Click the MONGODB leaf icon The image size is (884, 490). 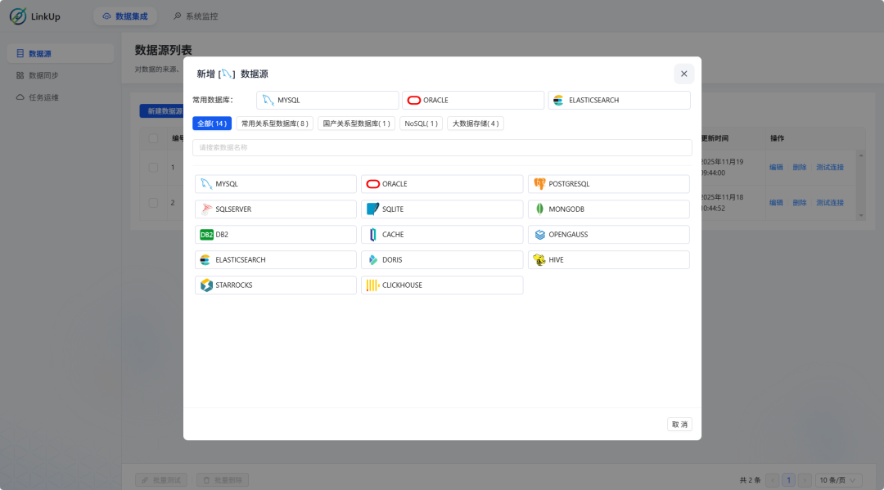point(539,209)
